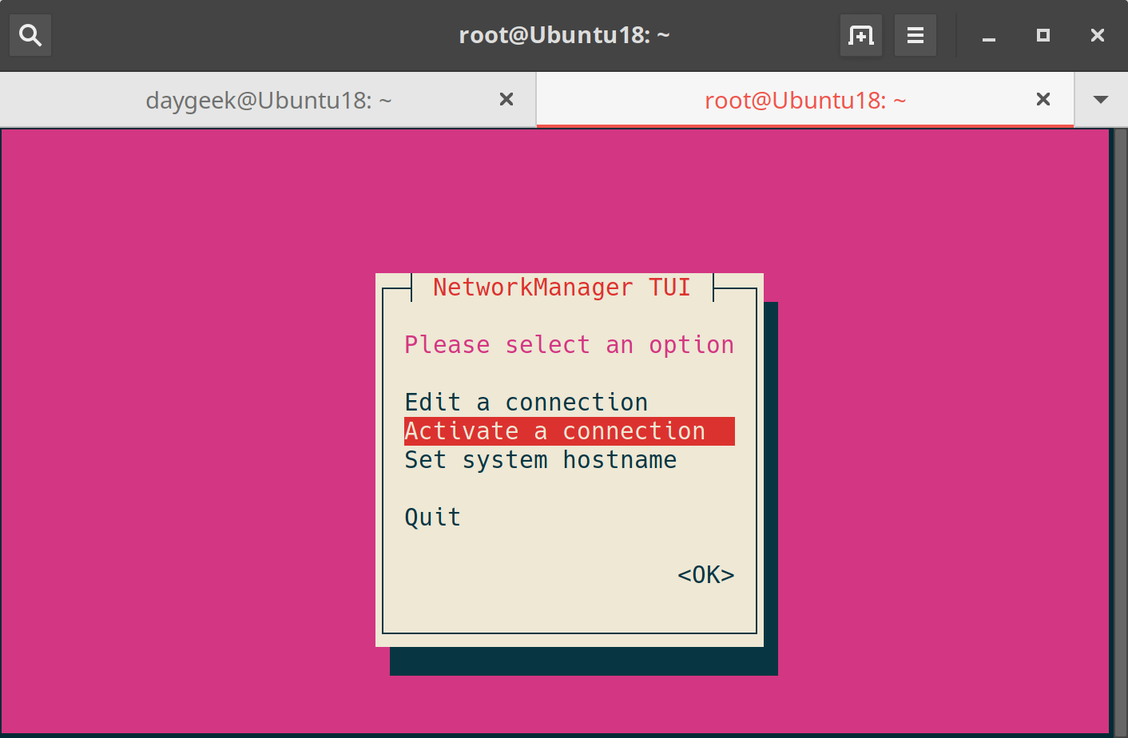
Task: Click the <OK> button in nmtui
Action: pyautogui.click(x=705, y=574)
